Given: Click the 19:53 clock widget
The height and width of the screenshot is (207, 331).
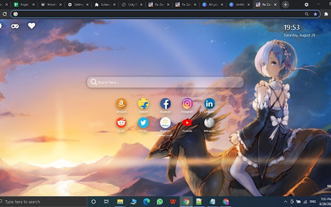Looking at the screenshot, I should point(292,27).
